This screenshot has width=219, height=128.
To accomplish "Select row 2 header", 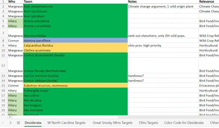I will click(x=3, y=6).
